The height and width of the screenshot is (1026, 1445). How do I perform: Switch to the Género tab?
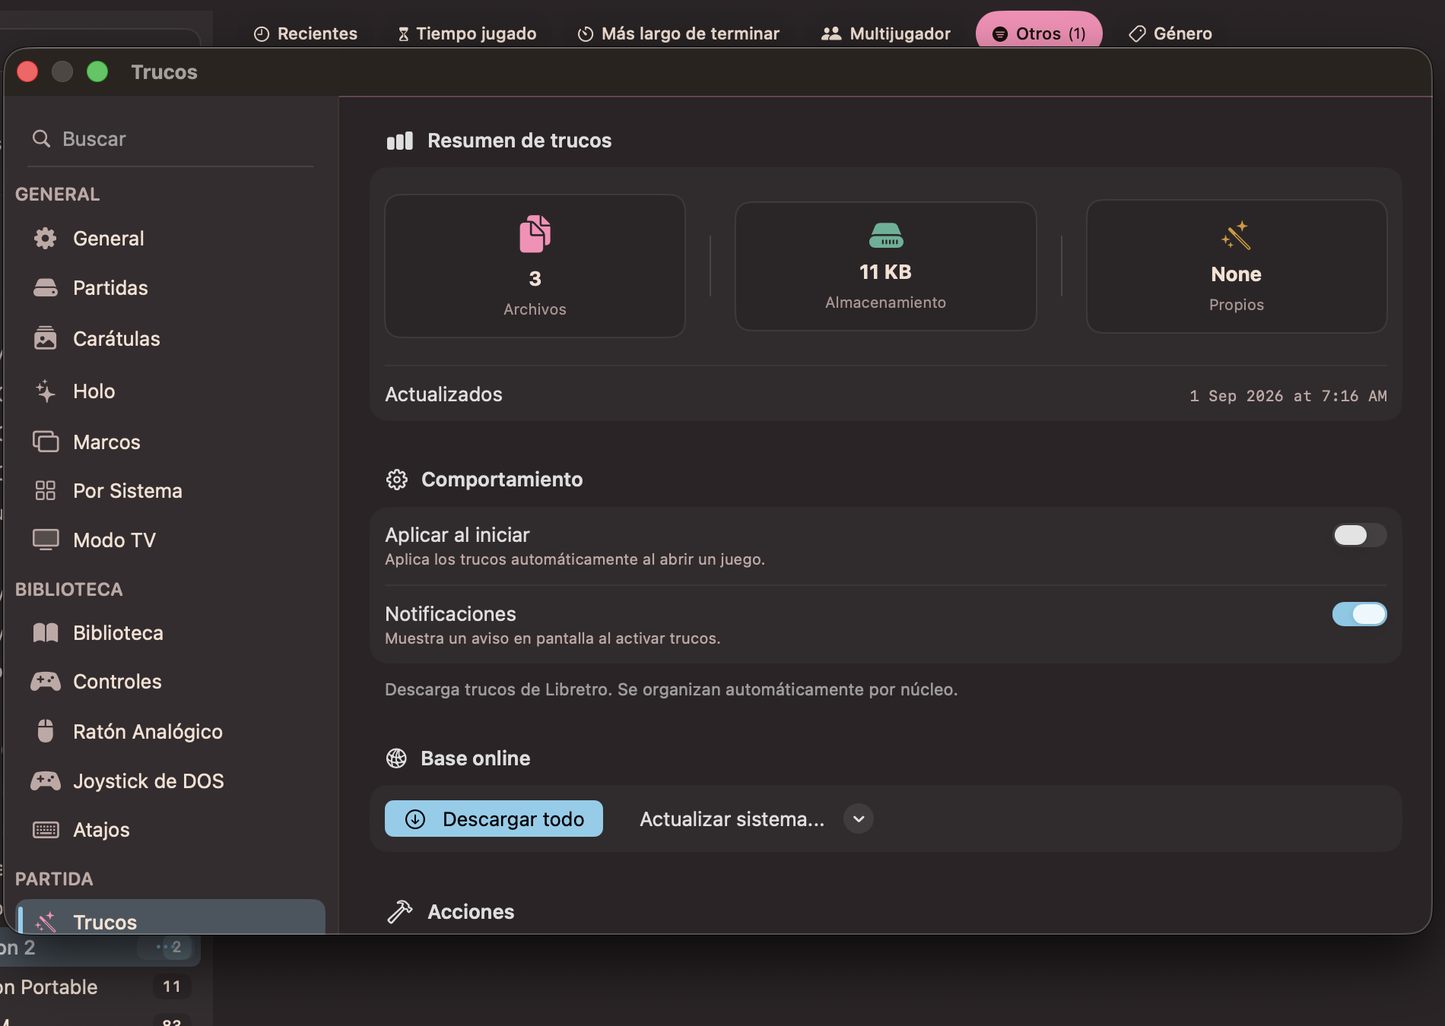(x=1170, y=33)
